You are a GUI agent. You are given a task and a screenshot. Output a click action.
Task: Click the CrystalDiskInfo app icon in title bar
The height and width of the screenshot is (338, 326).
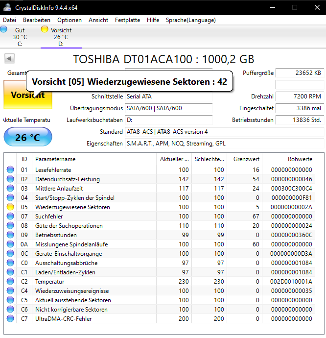(7, 7)
